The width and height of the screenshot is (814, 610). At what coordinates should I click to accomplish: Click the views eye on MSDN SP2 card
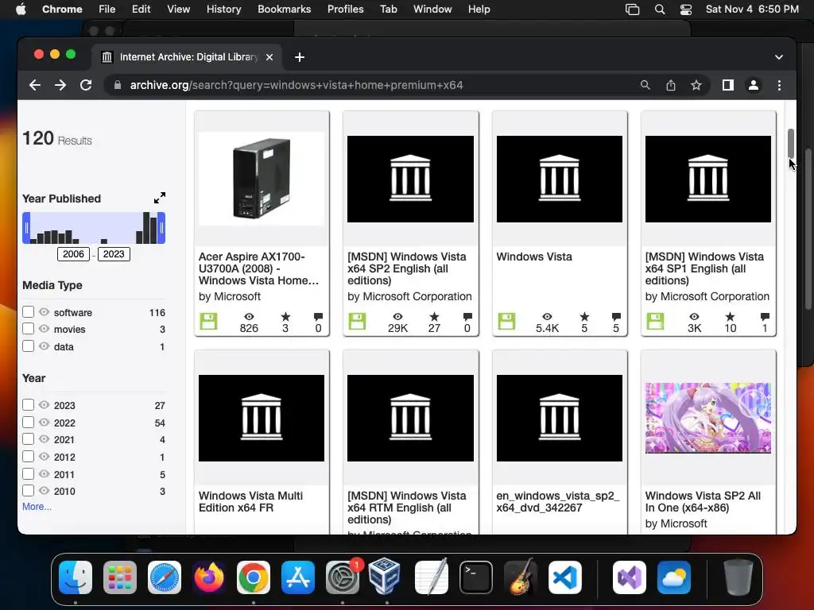tap(397, 316)
